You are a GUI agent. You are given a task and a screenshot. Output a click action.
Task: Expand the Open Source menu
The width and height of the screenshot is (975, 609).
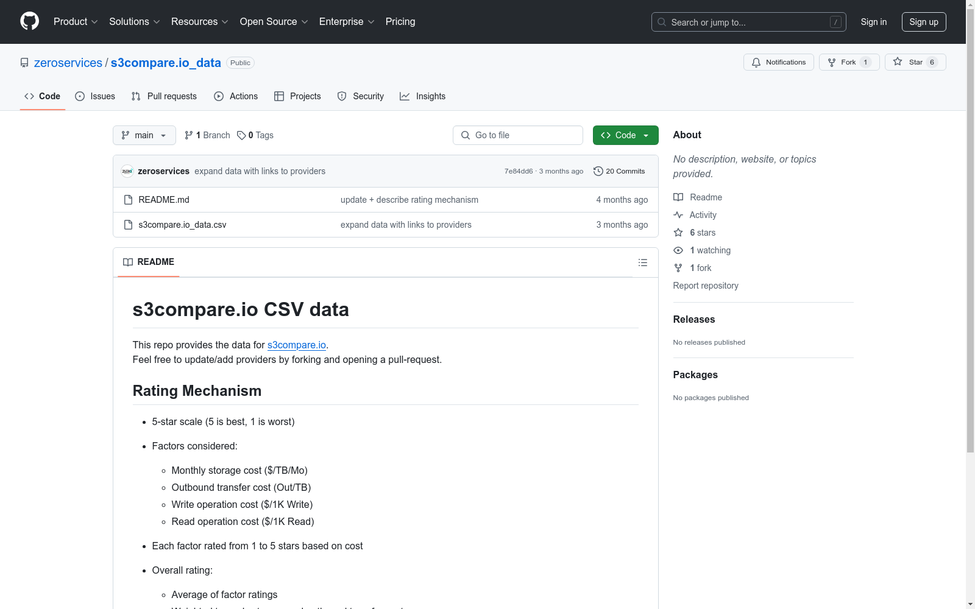[274, 22]
